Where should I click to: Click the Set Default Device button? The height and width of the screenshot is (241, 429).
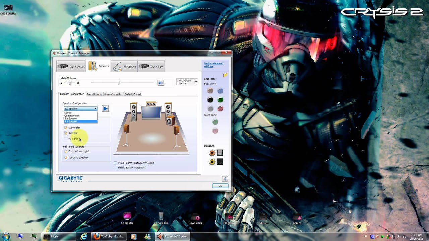pos(185,82)
